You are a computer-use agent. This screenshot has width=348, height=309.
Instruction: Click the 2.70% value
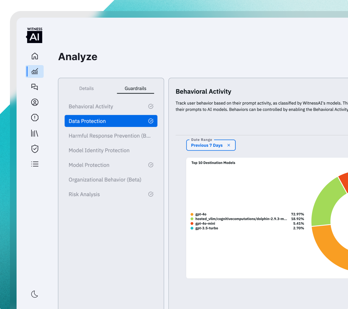tap(299, 228)
